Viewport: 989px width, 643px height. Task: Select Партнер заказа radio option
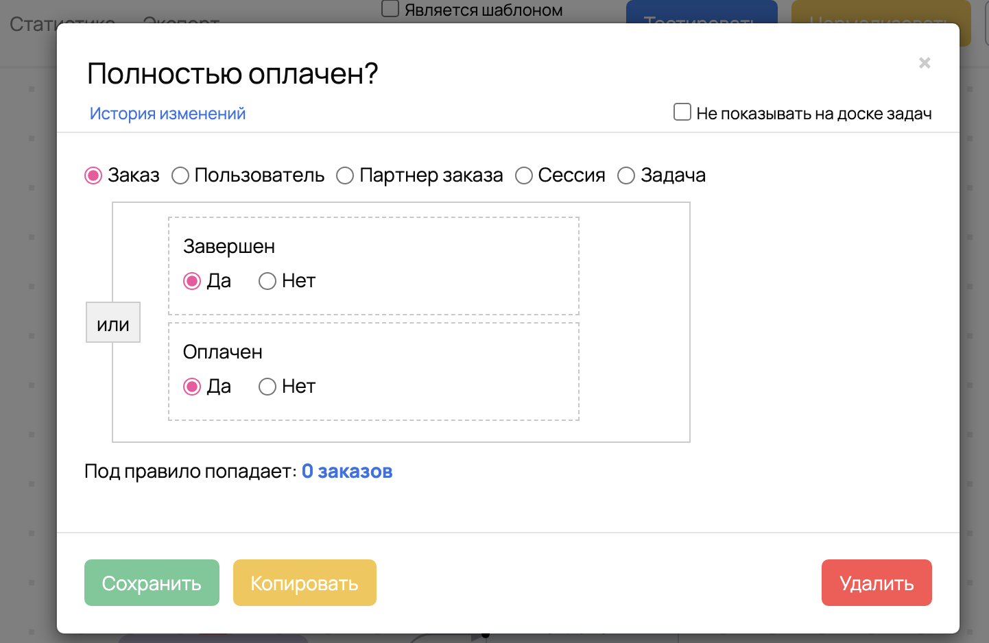(345, 176)
